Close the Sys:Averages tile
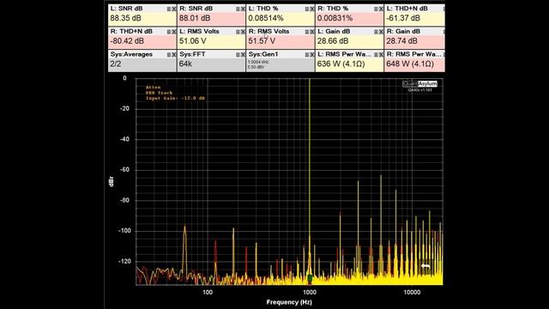Image resolution: width=549 pixels, height=309 pixels. 174,55
